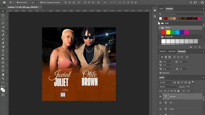Image resolution: width=205 pixels, height=115 pixels.
Task: Toggle layer filtering on/off switch
Action: 193,82
